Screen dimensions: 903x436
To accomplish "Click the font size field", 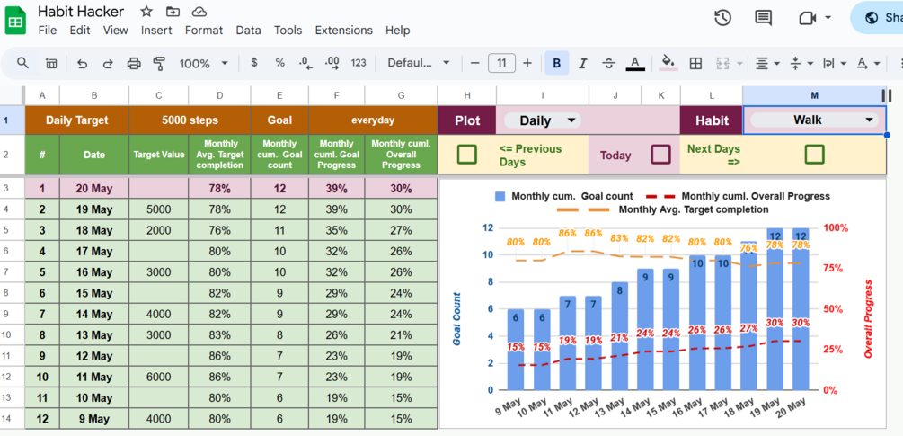I will point(501,63).
